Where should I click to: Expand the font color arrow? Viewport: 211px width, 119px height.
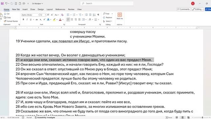[63, 20]
